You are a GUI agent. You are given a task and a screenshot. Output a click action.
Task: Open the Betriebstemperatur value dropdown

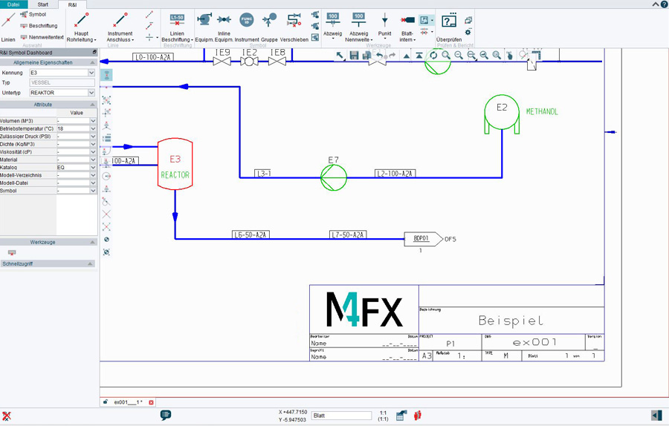coord(93,128)
